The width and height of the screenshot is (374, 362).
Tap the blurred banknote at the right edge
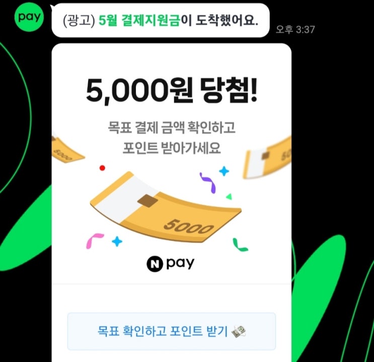point(267,157)
